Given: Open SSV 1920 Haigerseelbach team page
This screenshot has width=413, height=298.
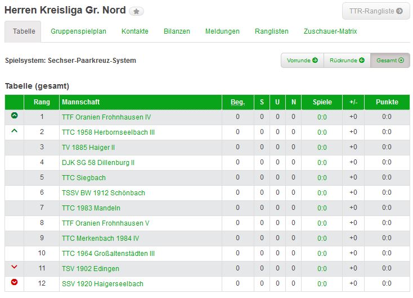Looking at the screenshot, I should tap(103, 284).
